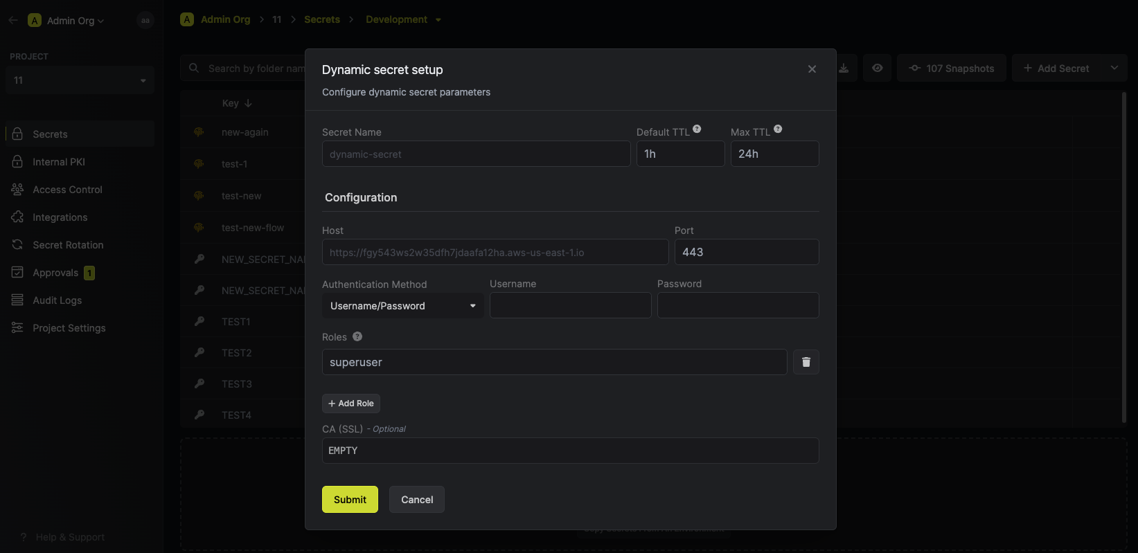Click the Secrets breadcrumb
The height and width of the screenshot is (553, 1138).
(322, 19)
